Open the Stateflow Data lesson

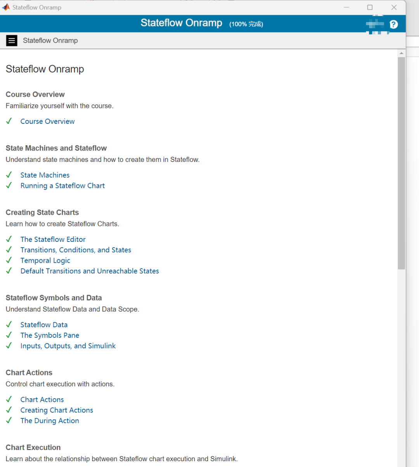(44, 325)
